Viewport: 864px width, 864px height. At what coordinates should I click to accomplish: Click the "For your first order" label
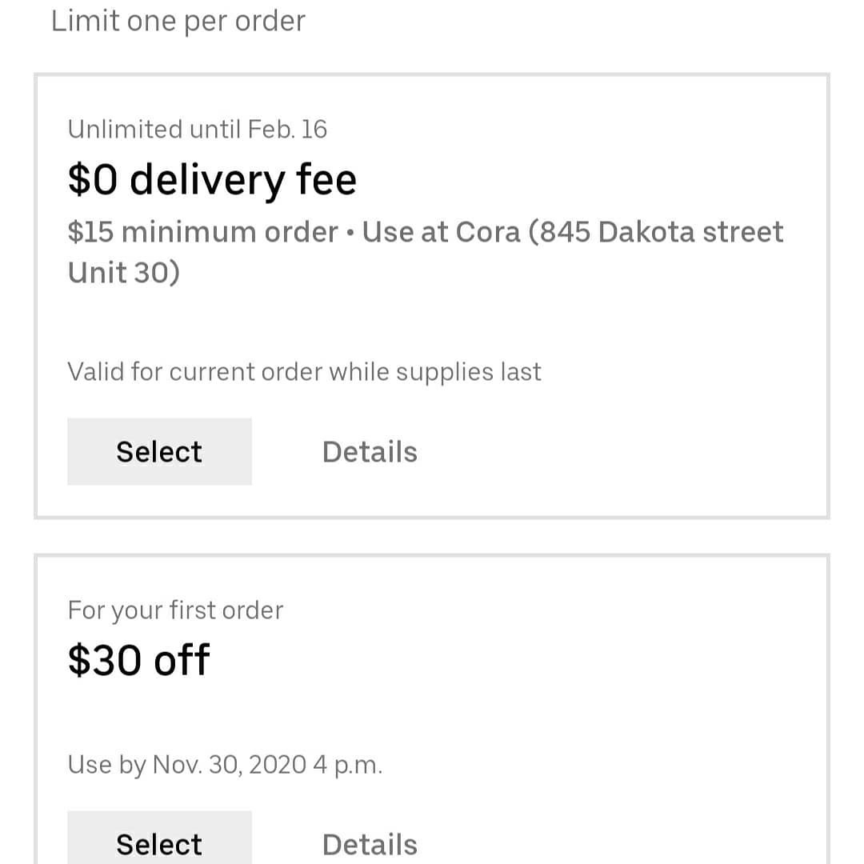pos(175,610)
